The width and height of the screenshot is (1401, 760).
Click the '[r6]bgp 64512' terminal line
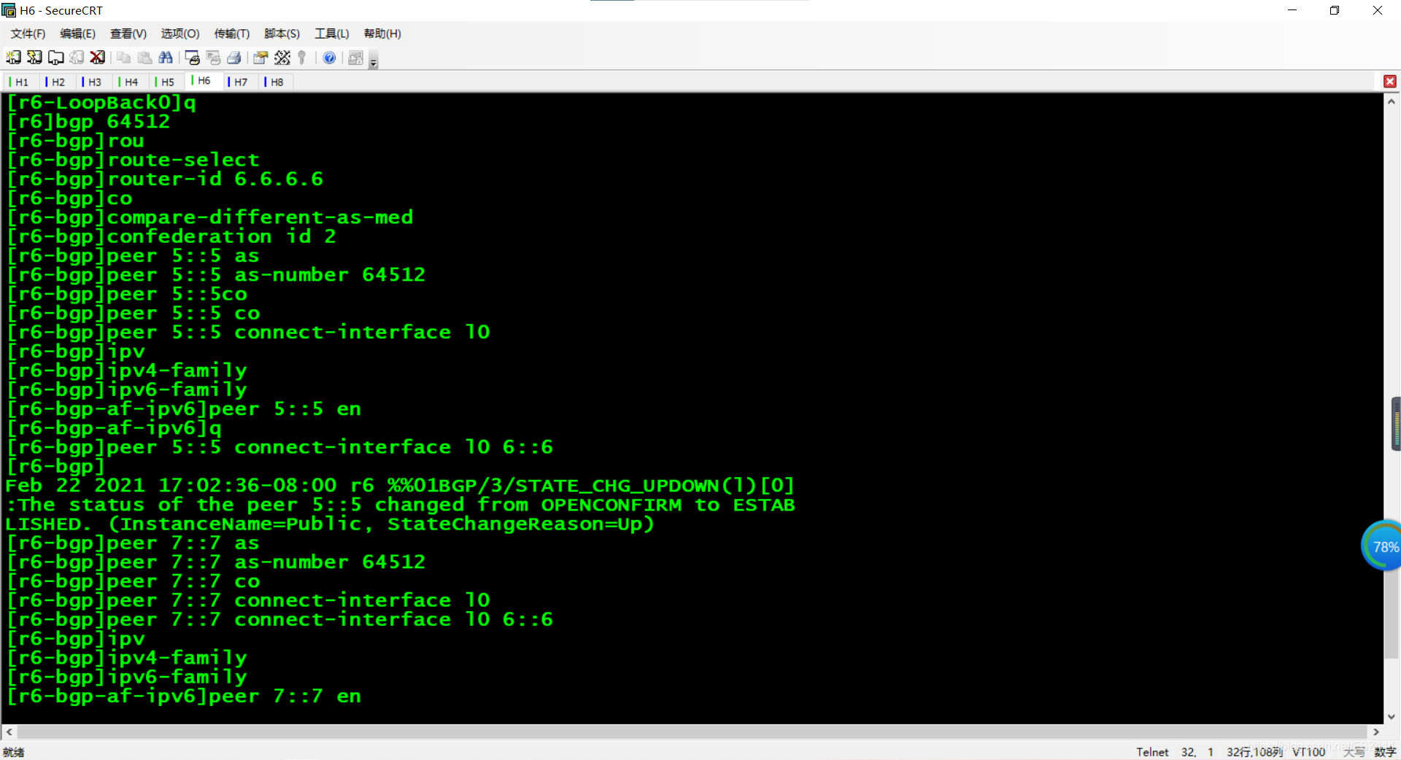88,122
